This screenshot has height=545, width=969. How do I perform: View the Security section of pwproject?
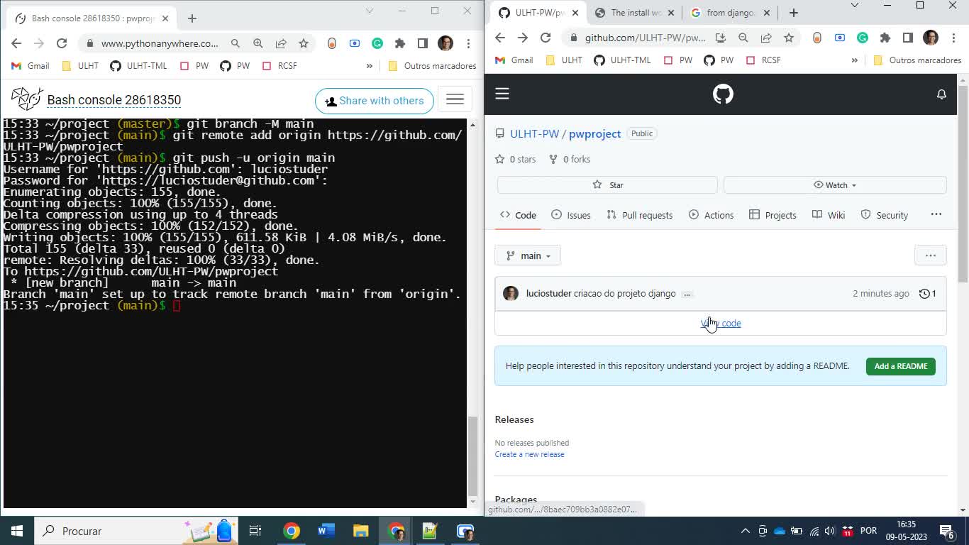pos(884,215)
